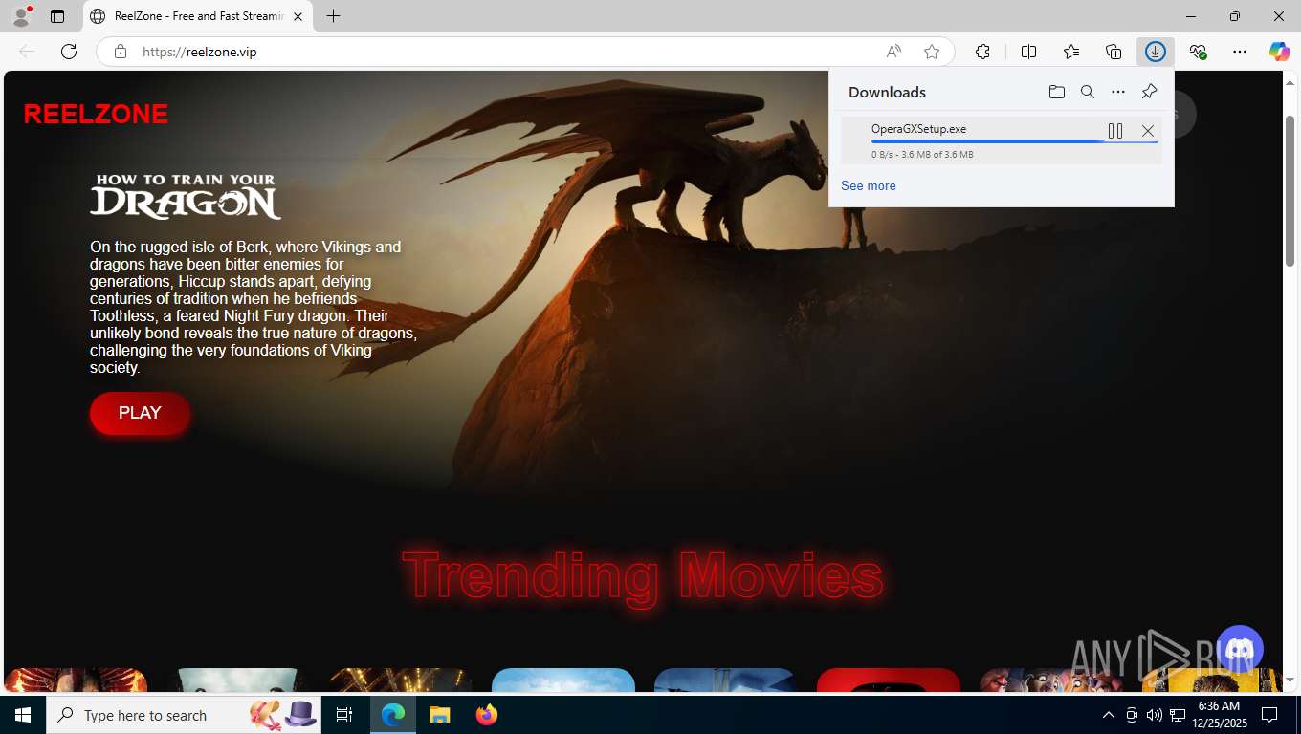This screenshot has width=1301, height=734.
Task: Launch Firefox from the taskbar
Action: pos(487,715)
